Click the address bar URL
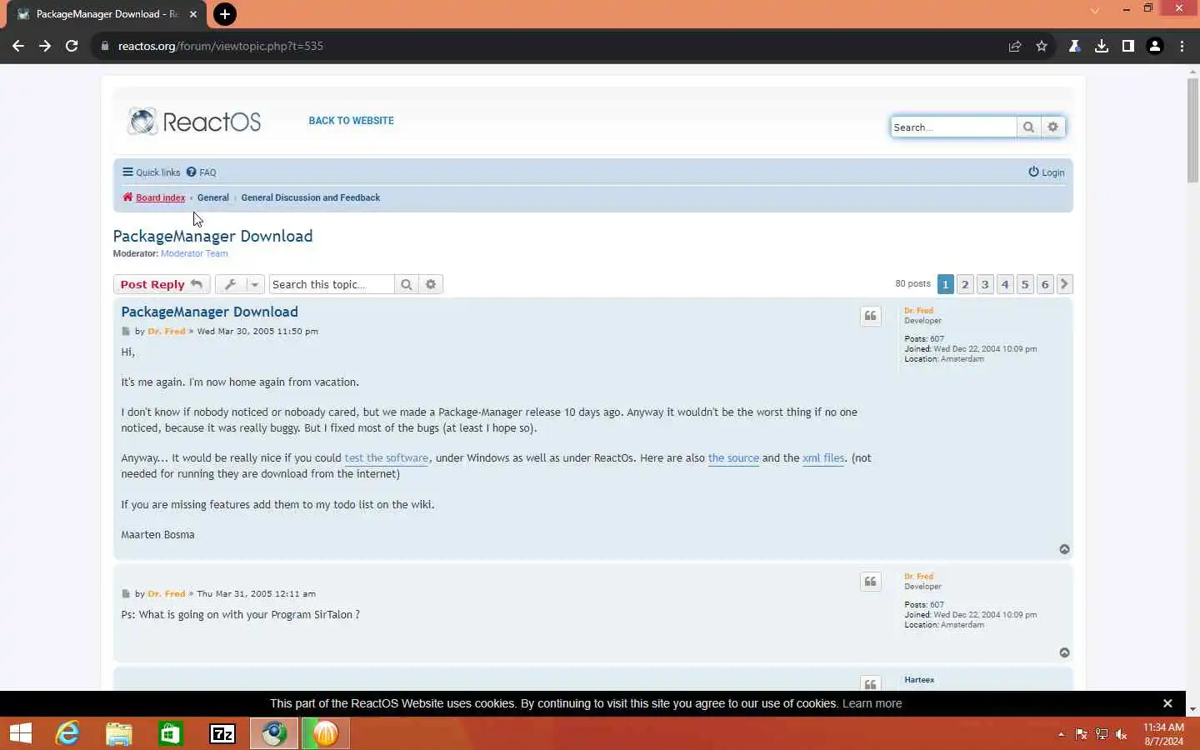This screenshot has width=1200, height=750. pyautogui.click(x=221, y=46)
